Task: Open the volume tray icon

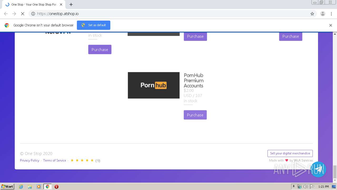Action: [x=305, y=187]
